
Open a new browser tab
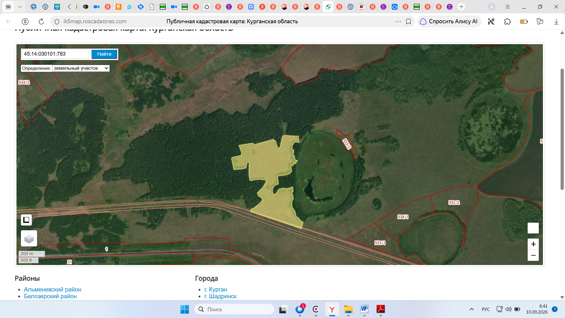point(461,7)
